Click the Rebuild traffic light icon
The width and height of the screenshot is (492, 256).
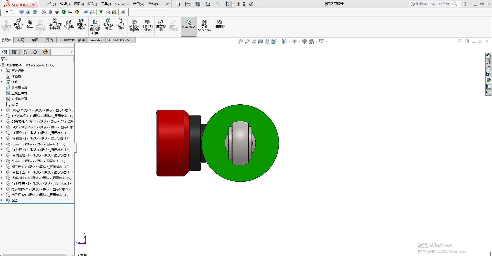click(238, 4)
